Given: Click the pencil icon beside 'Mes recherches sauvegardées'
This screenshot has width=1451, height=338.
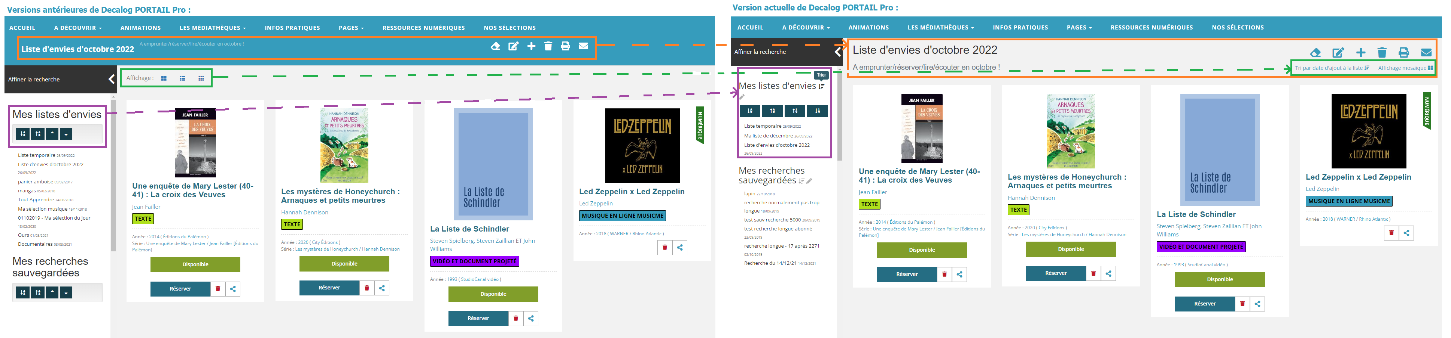Looking at the screenshot, I should pyautogui.click(x=809, y=181).
